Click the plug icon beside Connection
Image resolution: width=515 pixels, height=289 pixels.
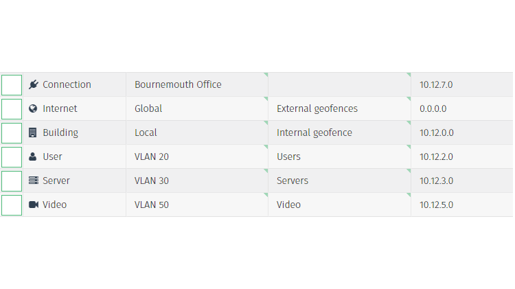[33, 84]
